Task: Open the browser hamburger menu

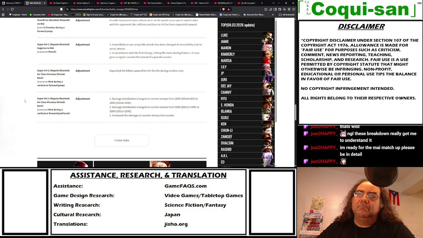Action: pyautogui.click(x=293, y=9)
